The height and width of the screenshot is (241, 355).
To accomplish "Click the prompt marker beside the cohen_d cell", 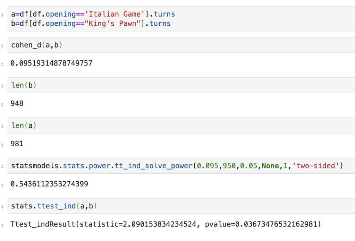I will click(3, 45).
